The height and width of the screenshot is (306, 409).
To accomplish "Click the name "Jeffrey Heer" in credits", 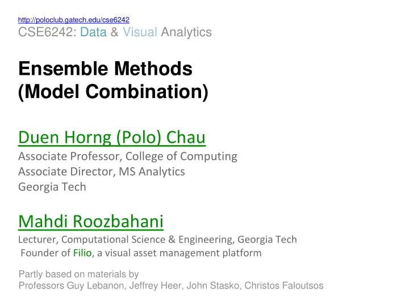I will [155, 286].
